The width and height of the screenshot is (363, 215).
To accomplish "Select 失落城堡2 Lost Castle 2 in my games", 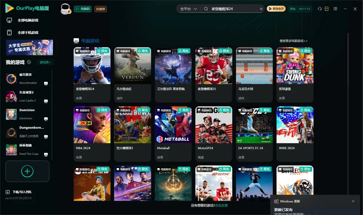I will click(27, 97).
